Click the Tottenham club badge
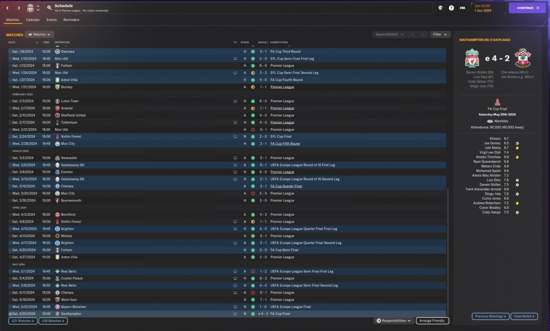 [x=57, y=122]
